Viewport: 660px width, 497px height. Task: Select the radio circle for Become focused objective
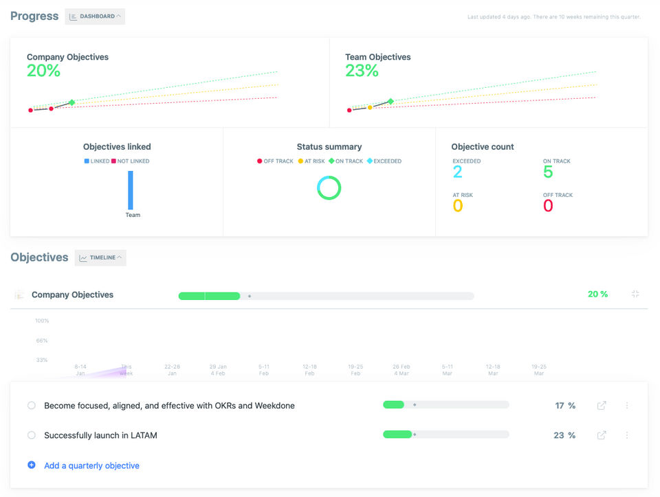pos(32,406)
